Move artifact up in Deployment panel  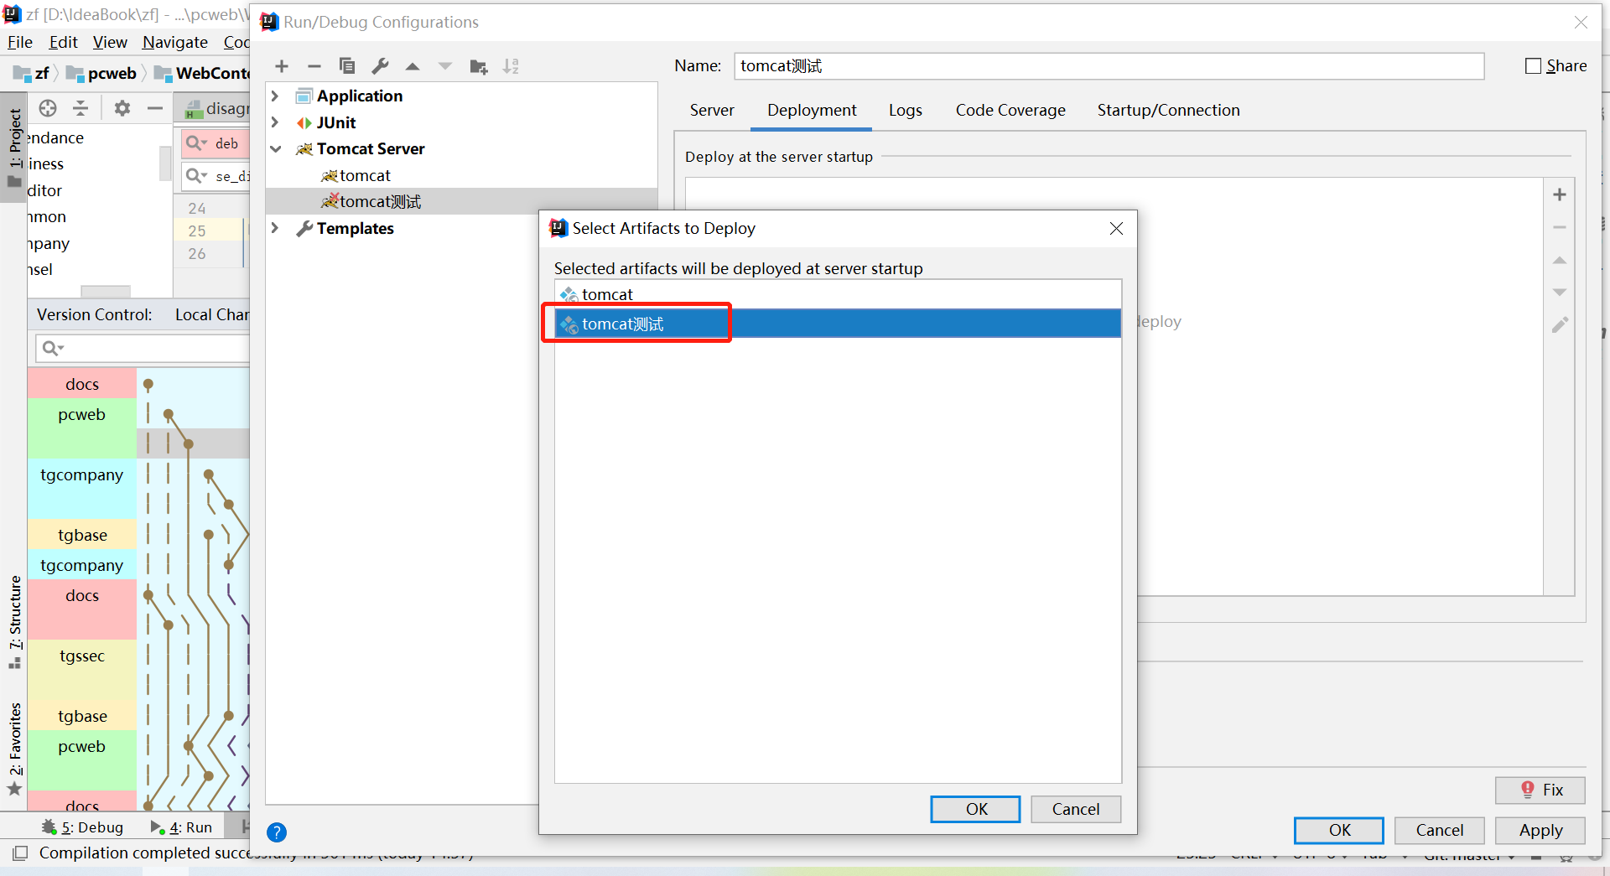pyautogui.click(x=1560, y=260)
